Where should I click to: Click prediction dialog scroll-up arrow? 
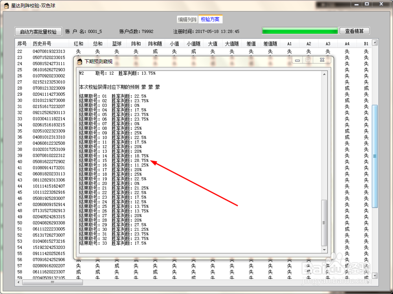pyautogui.click(x=324, y=74)
